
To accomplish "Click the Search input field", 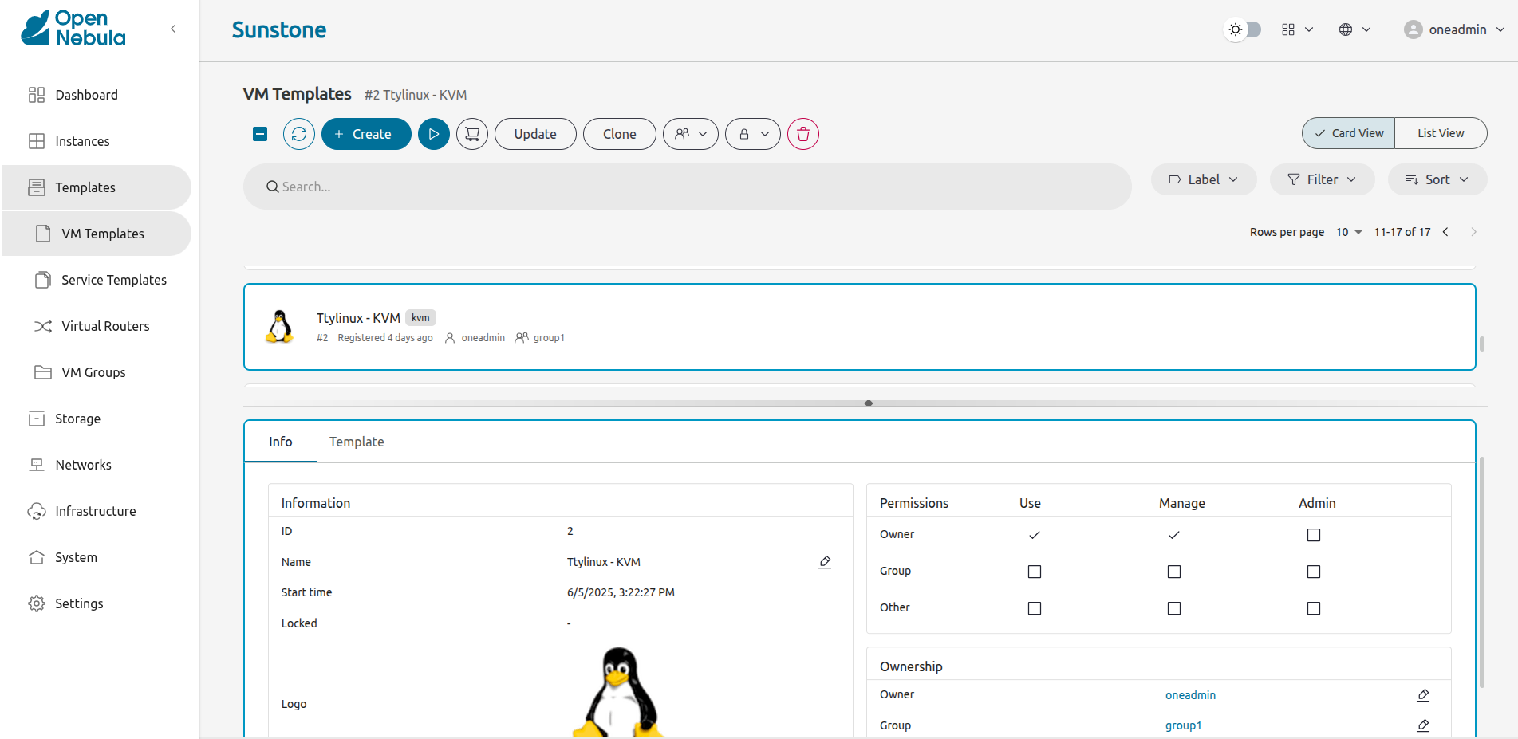I will pyautogui.click(x=686, y=187).
